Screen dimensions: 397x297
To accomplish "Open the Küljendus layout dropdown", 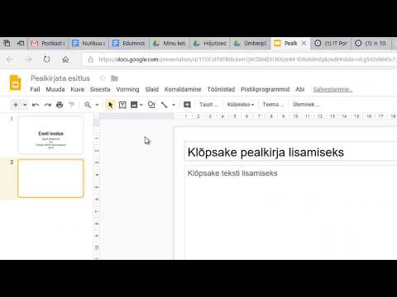I will coord(241,105).
